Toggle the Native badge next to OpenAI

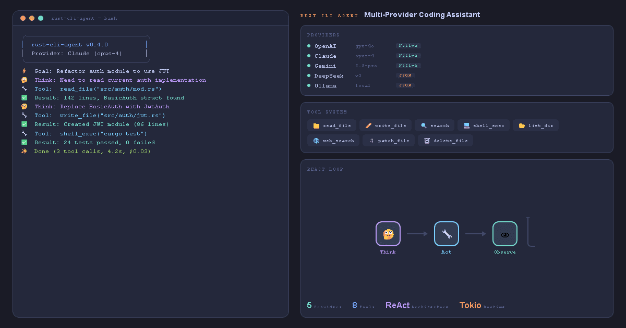point(407,46)
